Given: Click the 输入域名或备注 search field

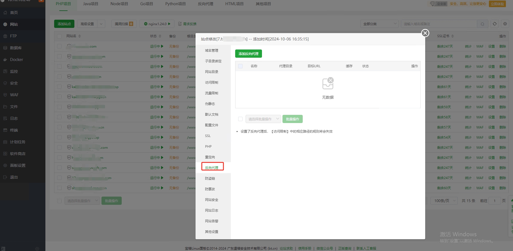Looking at the screenshot, I should (439, 24).
